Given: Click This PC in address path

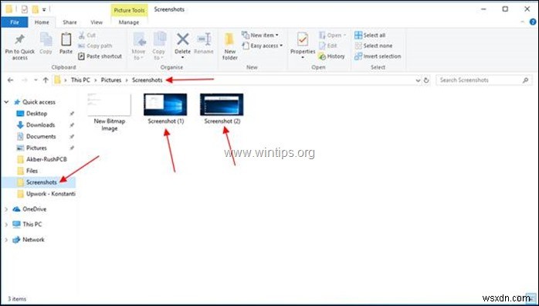Looking at the screenshot, I should 80,80.
